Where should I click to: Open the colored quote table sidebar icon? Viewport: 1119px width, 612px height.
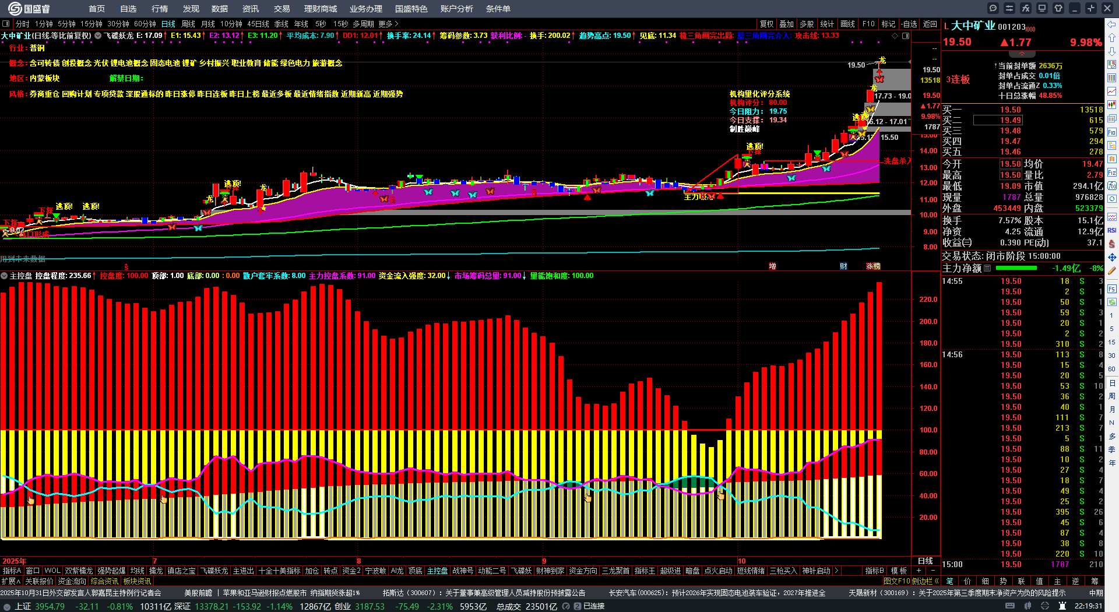[x=1112, y=78]
